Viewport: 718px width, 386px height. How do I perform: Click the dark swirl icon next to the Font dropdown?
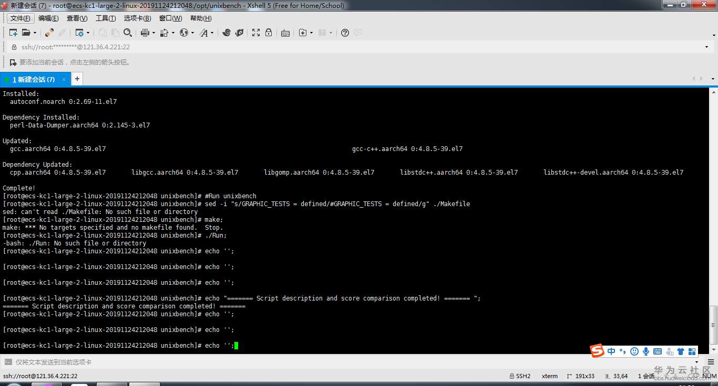(227, 33)
